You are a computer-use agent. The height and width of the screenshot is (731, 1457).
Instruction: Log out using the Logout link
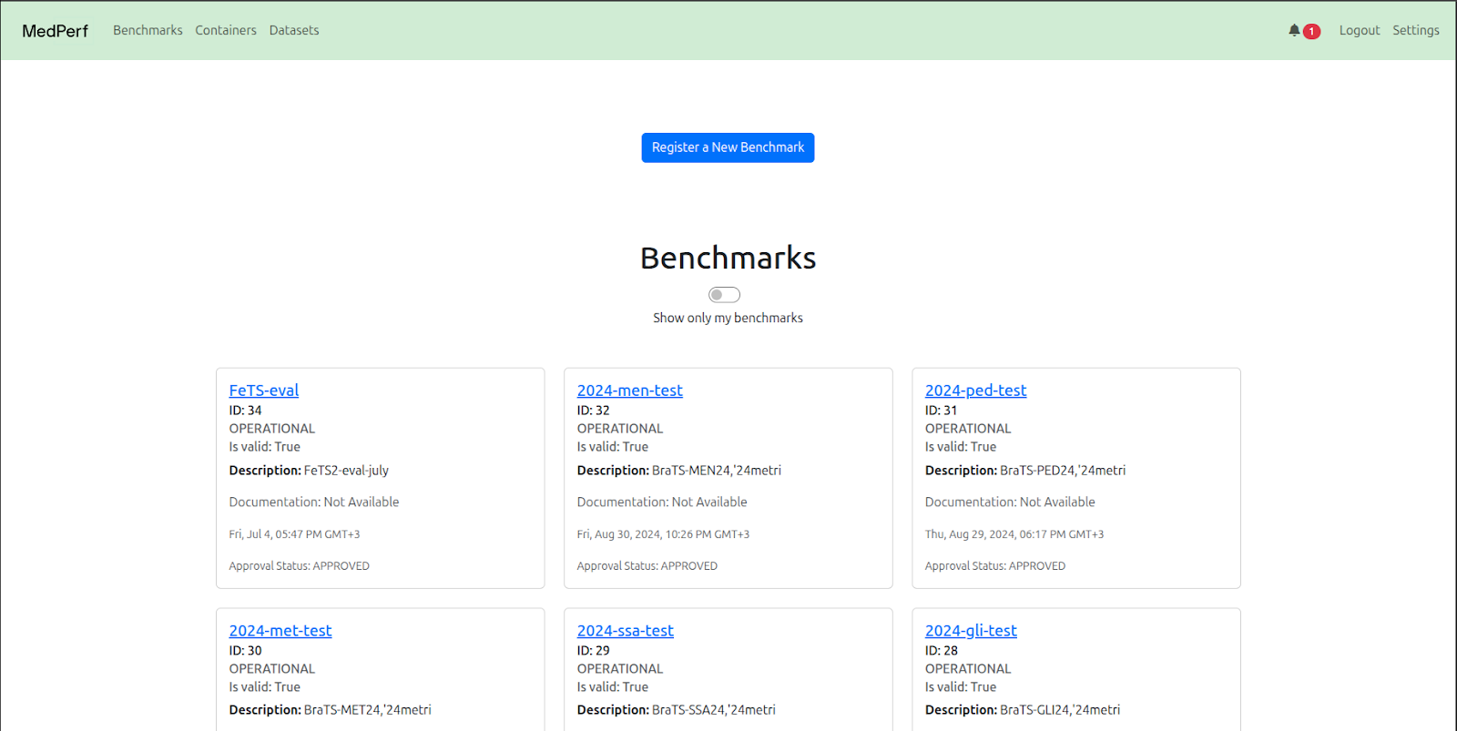point(1359,30)
